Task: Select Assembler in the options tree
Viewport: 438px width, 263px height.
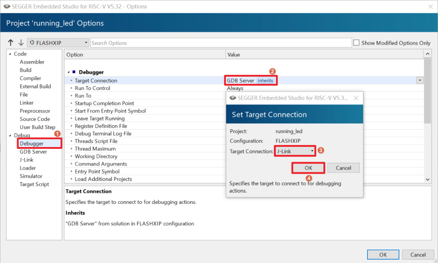Action: [x=32, y=62]
